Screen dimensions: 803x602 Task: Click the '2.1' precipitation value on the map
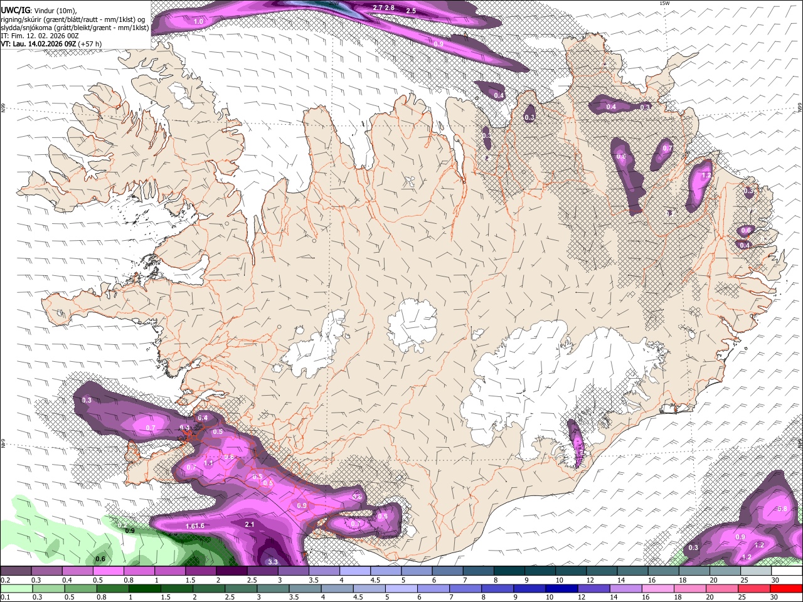pyautogui.click(x=250, y=524)
